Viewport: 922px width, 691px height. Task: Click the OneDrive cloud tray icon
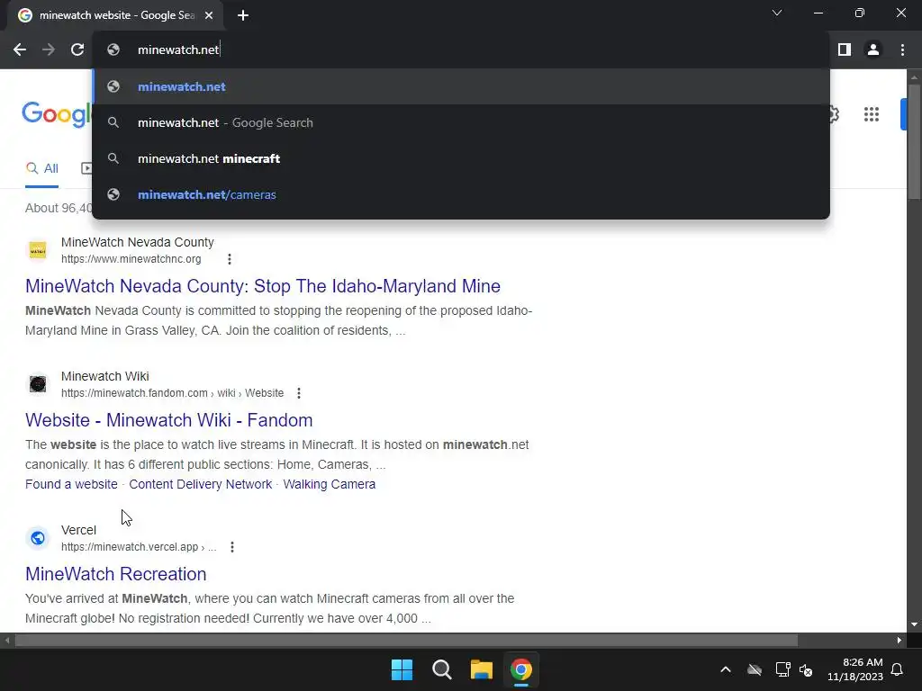point(755,669)
